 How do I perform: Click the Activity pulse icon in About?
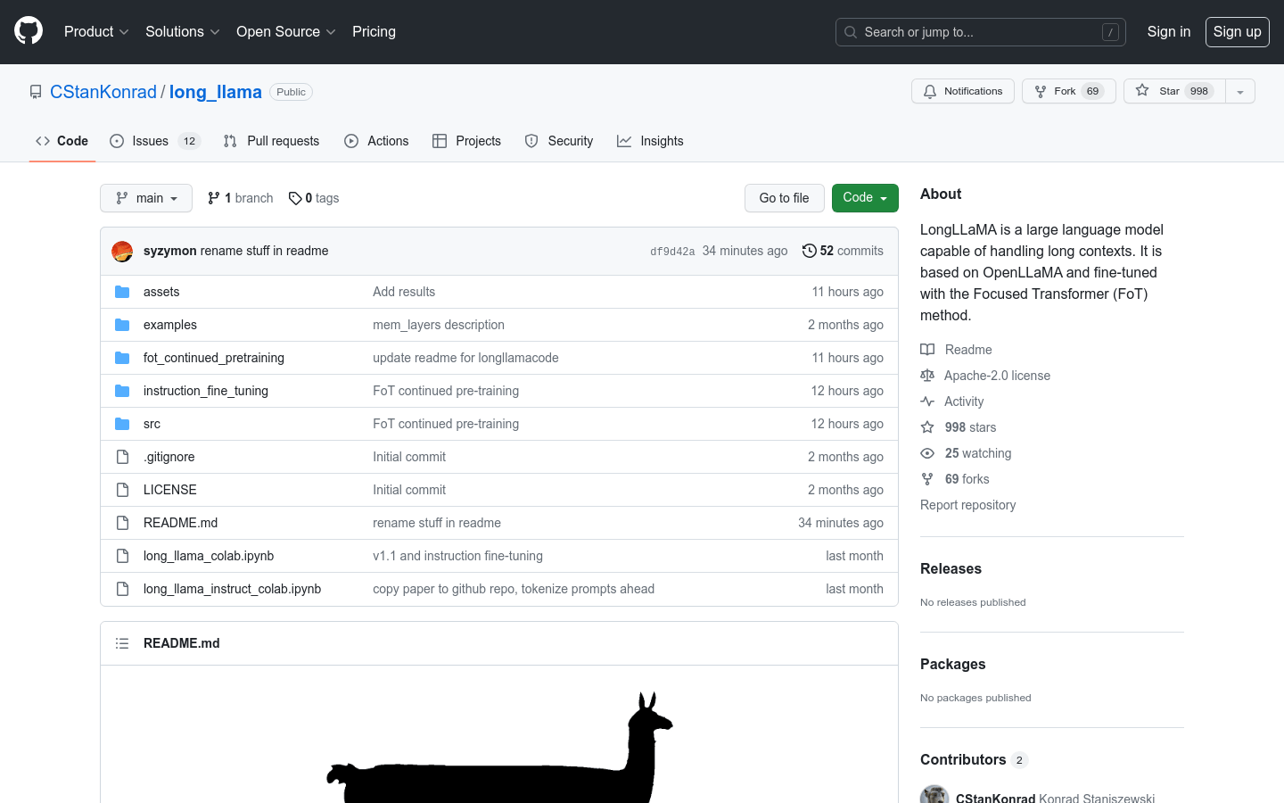927,401
